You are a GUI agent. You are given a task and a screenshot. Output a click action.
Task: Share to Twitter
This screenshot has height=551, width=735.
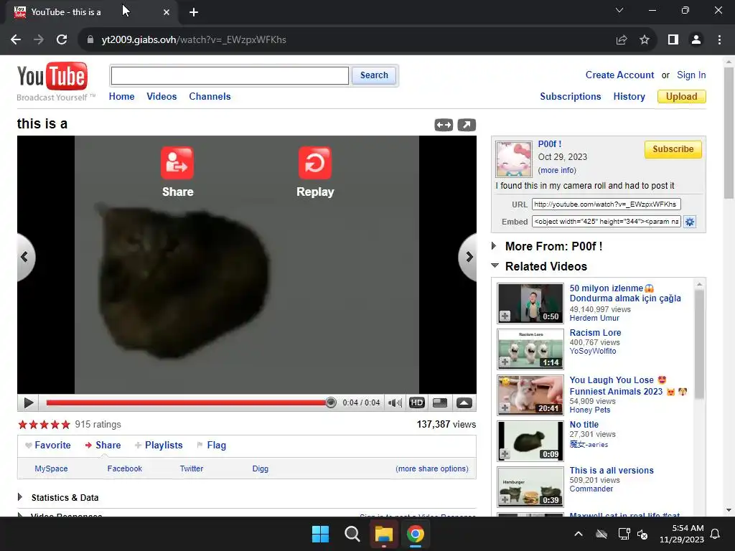[192, 468]
